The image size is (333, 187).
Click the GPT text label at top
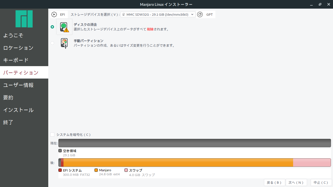(210, 15)
